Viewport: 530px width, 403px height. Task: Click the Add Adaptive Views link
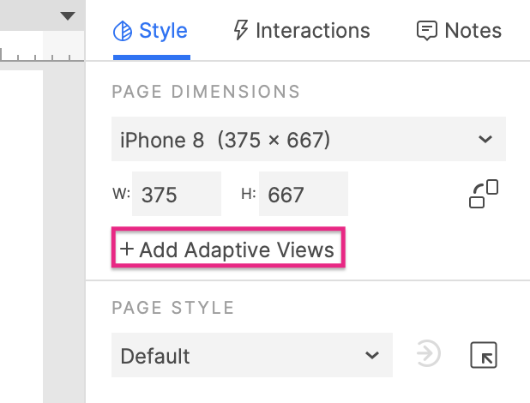tap(228, 250)
